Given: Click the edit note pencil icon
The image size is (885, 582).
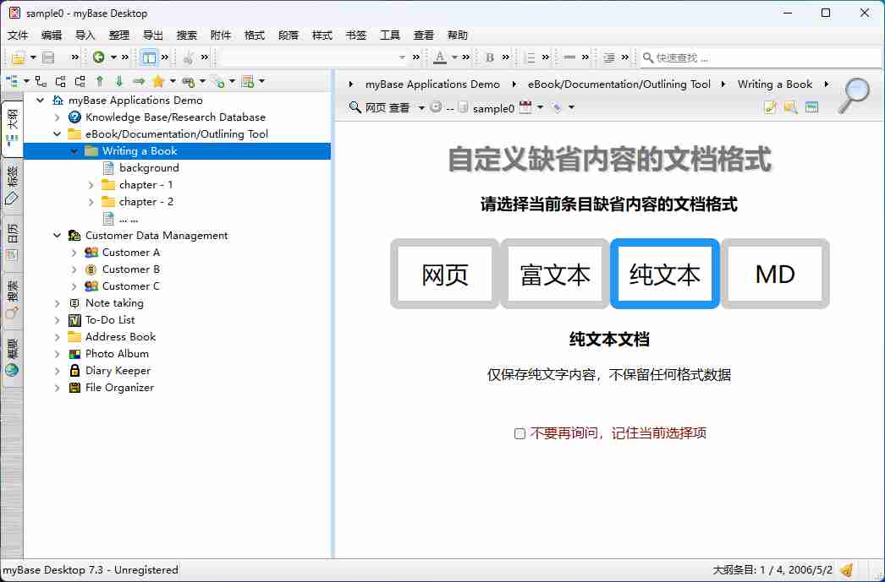Looking at the screenshot, I should click(770, 107).
